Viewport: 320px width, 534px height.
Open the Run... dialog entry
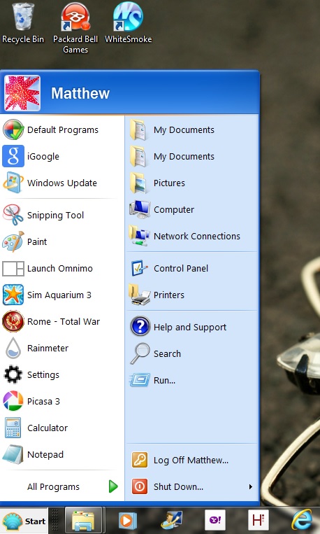pos(192,381)
